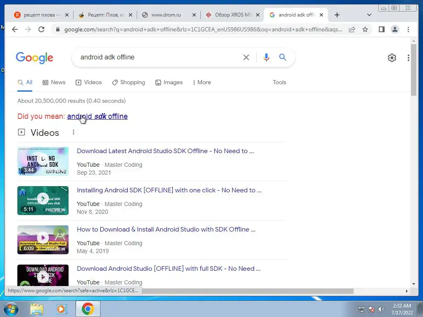Click the Google logo
423x317 pixels.
pyautogui.click(x=35, y=58)
